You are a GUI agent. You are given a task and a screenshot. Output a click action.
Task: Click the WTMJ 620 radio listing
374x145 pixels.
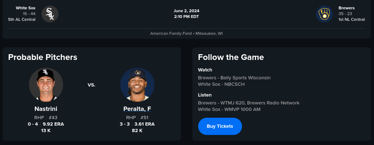[248, 103]
